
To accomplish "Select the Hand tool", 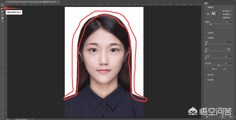I will (x=2, y=18).
